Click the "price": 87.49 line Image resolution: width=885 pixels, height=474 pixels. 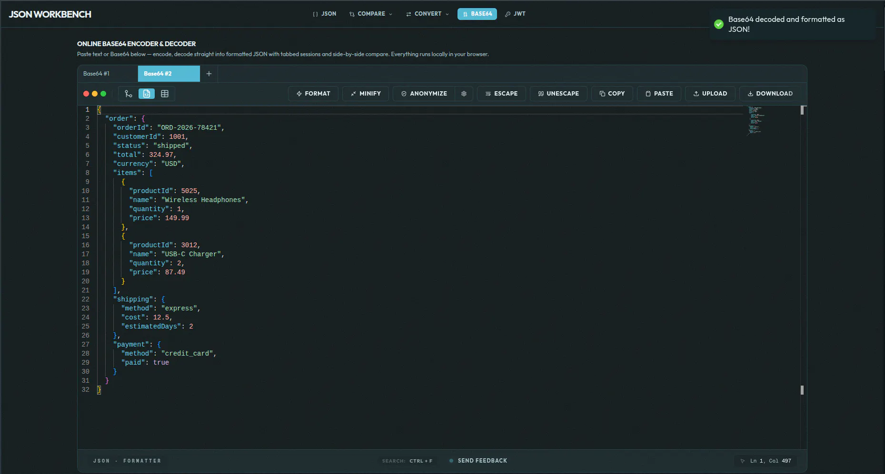[x=157, y=272]
